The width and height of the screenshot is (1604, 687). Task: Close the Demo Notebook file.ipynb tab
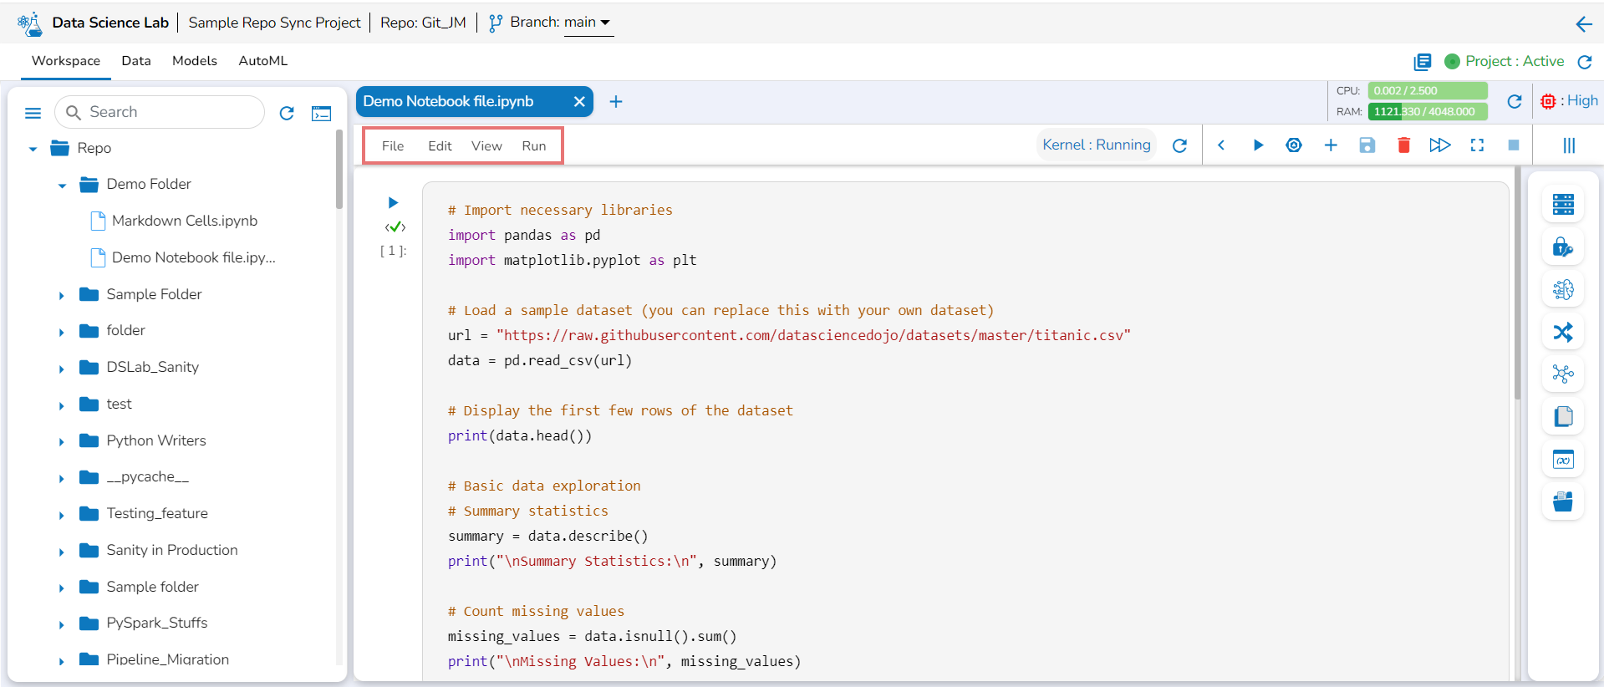(x=578, y=101)
